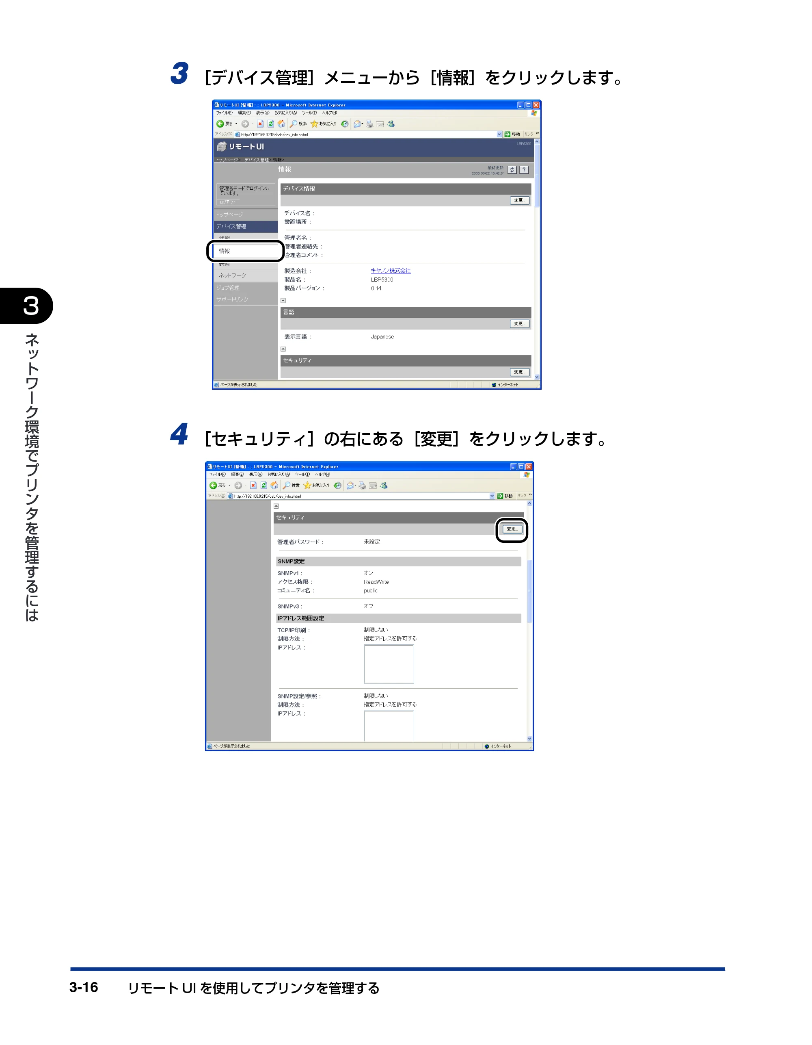Click the Refresh toolbar icon in the upper IE window
This screenshot has width=812, height=1045.
pos(271,124)
